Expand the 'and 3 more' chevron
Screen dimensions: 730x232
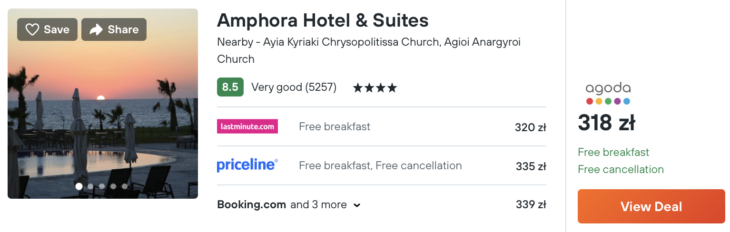[x=357, y=205]
